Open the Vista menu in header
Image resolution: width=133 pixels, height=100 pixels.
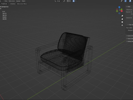point(6,1)
